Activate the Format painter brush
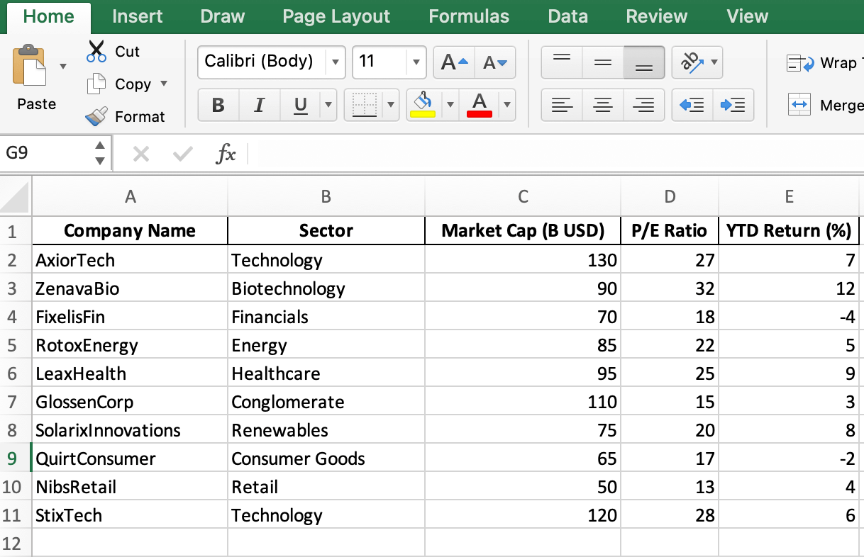Image resolution: width=864 pixels, height=557 pixels. [96, 116]
